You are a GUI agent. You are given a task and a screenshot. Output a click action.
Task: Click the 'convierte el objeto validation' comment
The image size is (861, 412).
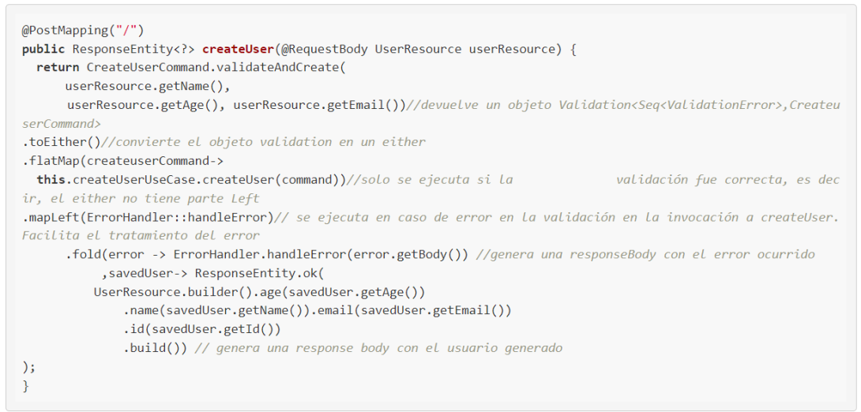pyautogui.click(x=264, y=142)
